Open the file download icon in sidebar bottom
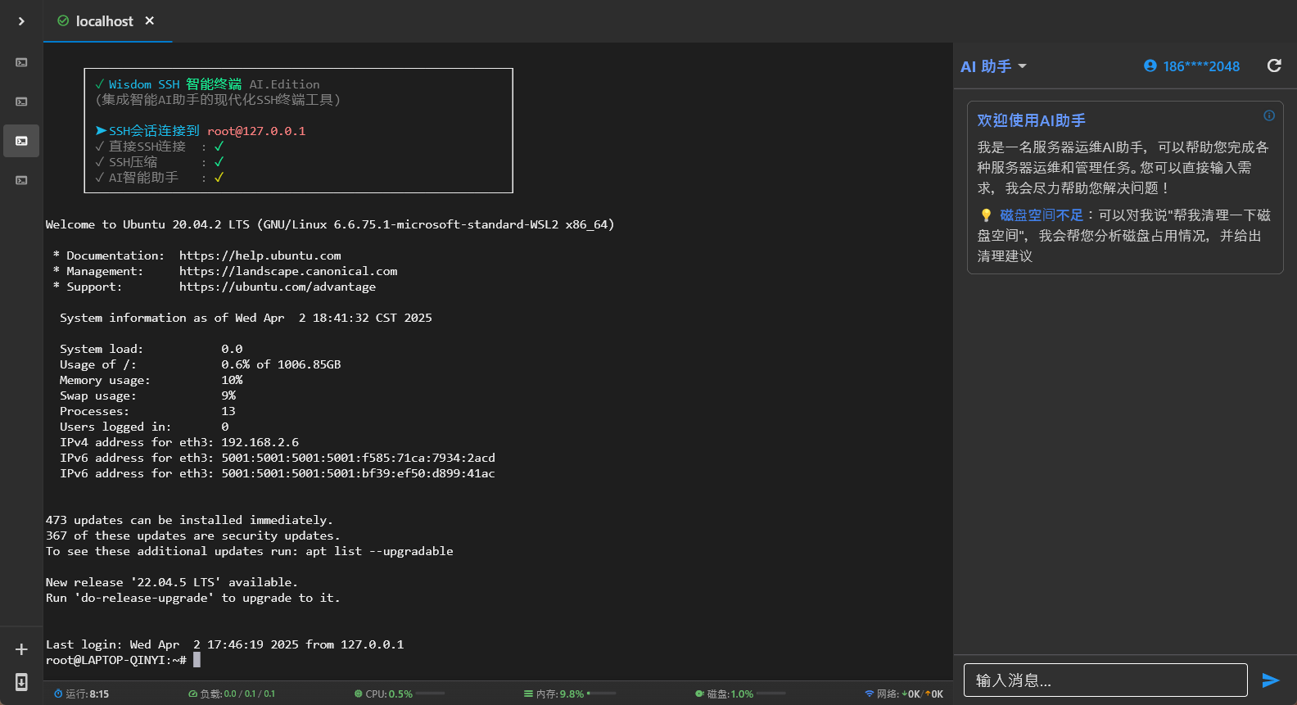The height and width of the screenshot is (705, 1297). (x=21, y=681)
